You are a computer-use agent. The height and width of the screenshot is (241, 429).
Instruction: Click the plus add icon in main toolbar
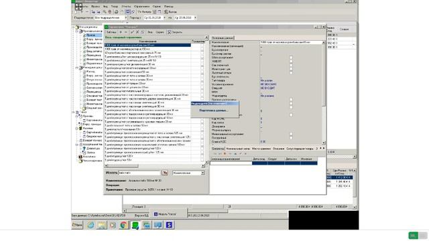click(82, 12)
